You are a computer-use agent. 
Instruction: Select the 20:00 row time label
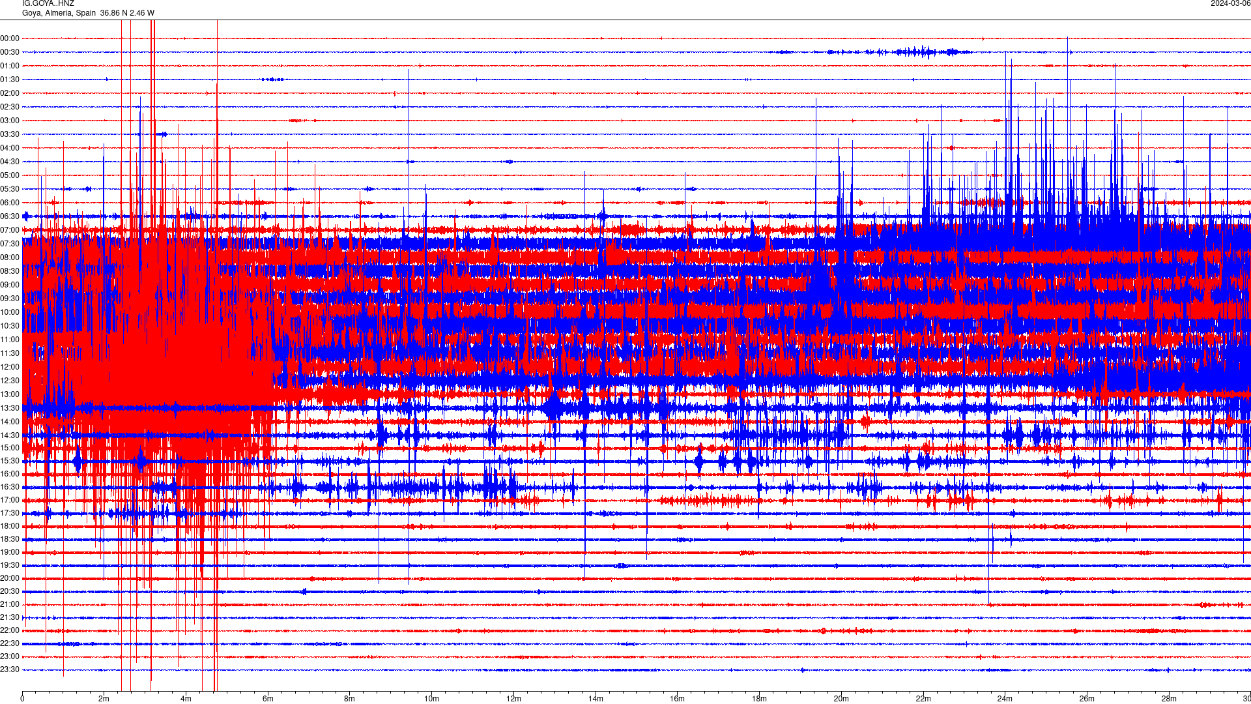coord(10,578)
